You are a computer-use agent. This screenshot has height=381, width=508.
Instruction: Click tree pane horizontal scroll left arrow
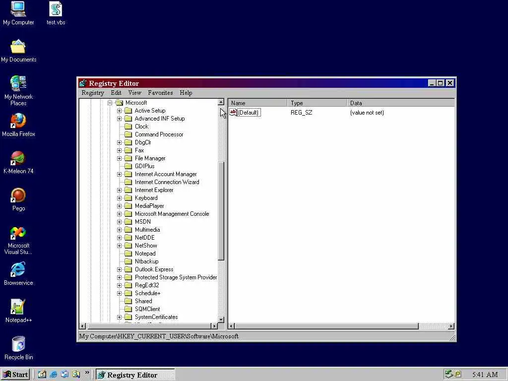coord(83,326)
